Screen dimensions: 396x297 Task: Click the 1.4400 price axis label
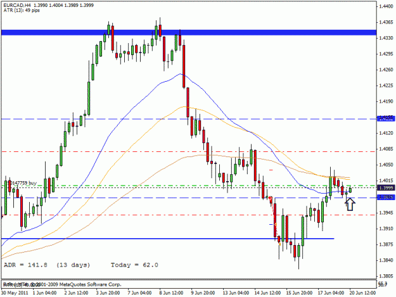(x=386, y=6)
